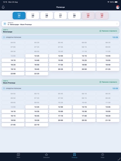Select the 22:25 departure
Image resolution: width=121 pixels, height=161 pixels.
click(37, 74)
